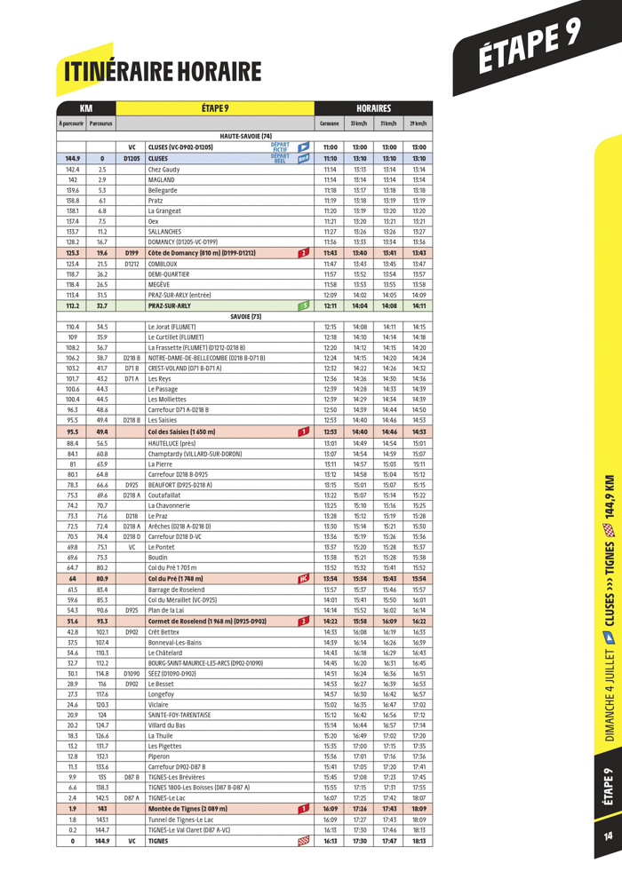Viewport: 622px width, 879px height.
Task: Click the category 2 badge on Côte de Domancy
Action: [302, 253]
